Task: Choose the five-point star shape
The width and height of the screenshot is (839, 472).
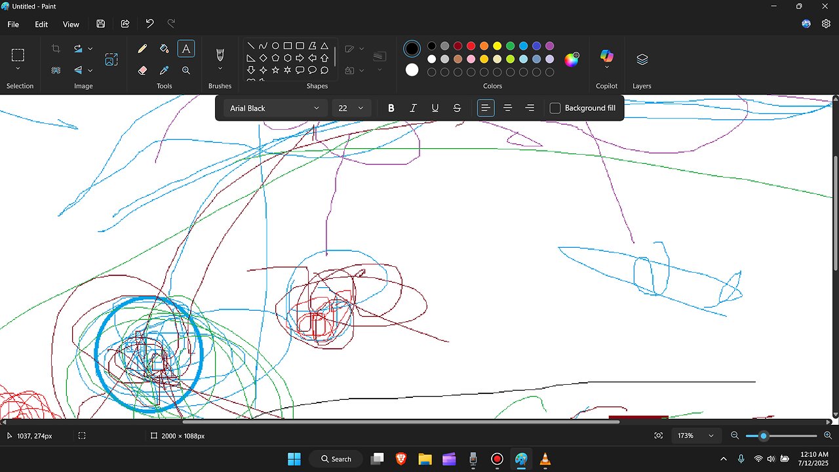Action: pos(275,69)
